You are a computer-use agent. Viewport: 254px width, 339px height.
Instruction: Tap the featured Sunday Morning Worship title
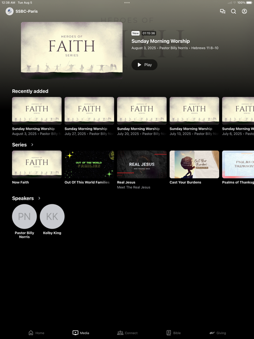coord(161,41)
